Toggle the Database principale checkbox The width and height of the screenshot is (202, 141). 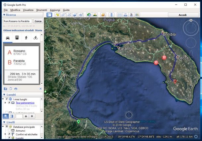coord(7,126)
